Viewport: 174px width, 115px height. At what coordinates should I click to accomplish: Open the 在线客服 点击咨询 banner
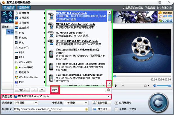click(x=165, y=15)
